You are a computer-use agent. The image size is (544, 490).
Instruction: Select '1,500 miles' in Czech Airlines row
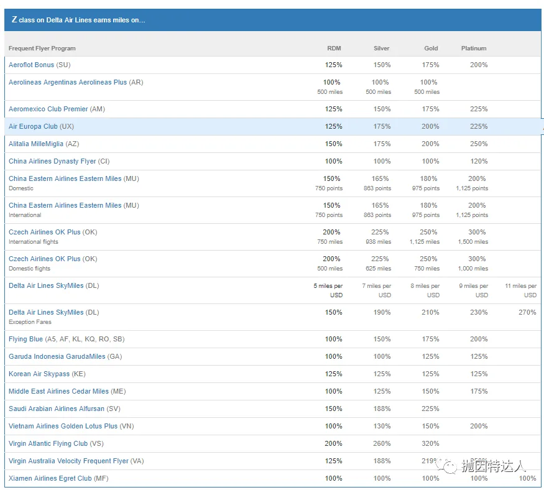pos(473,241)
